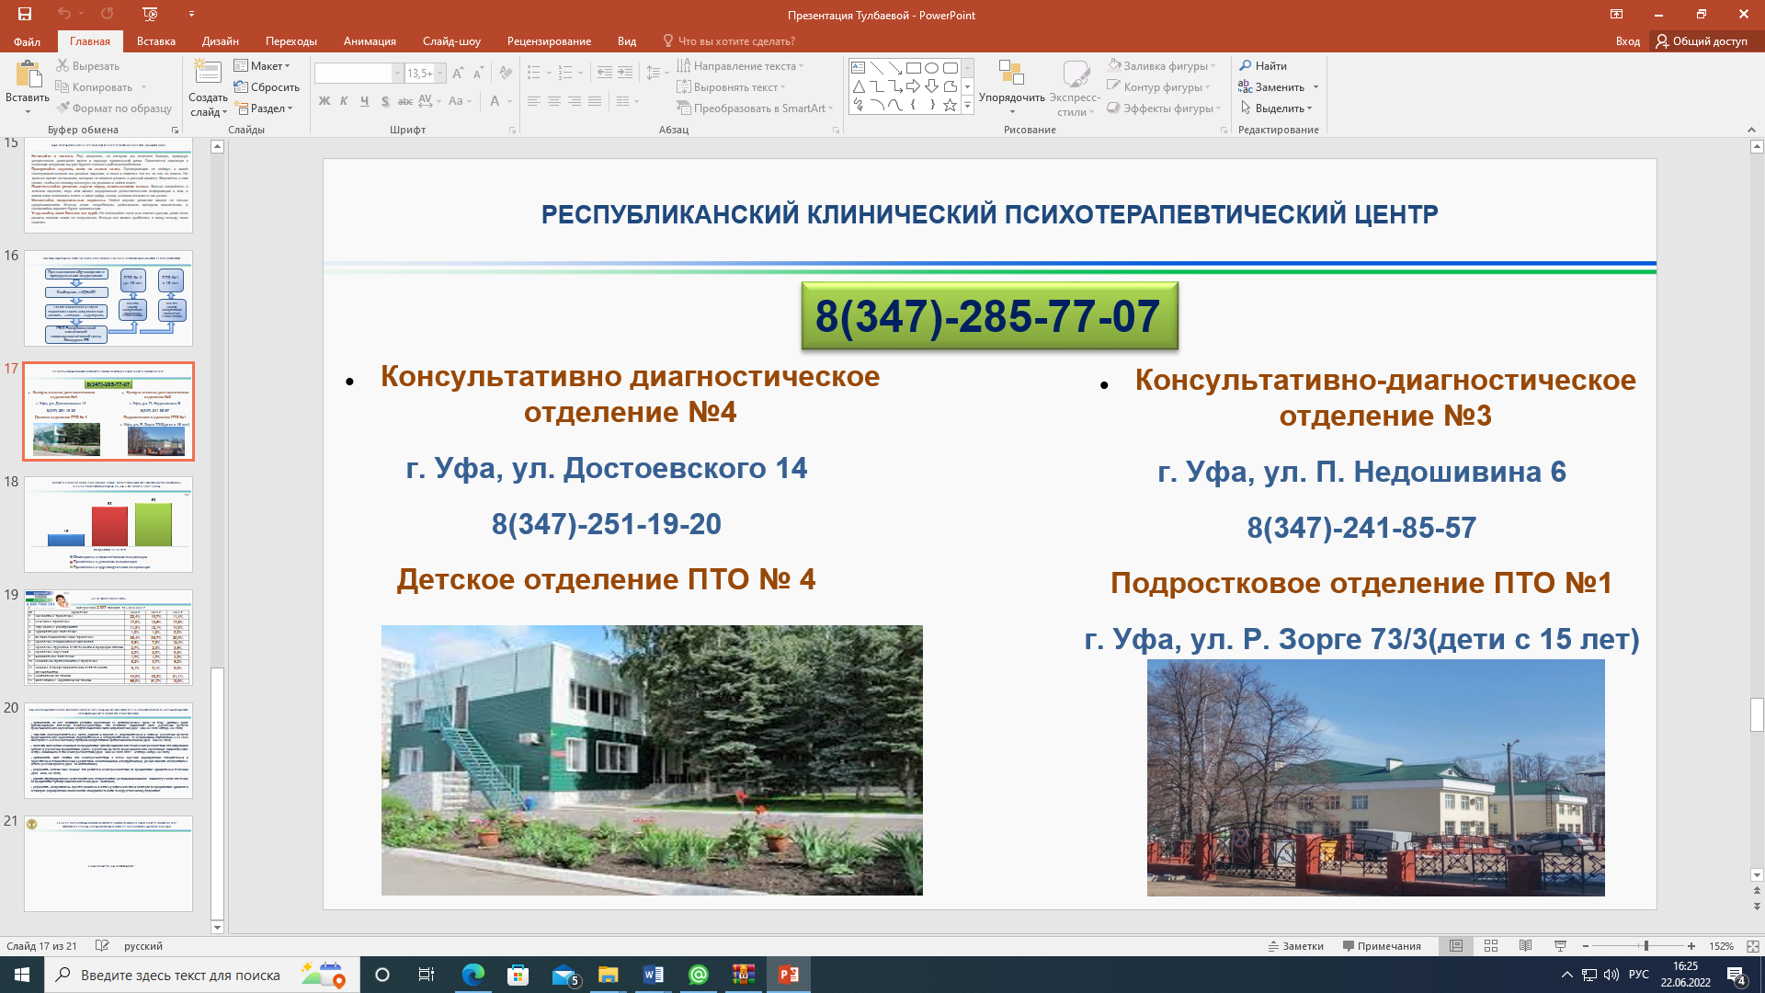Image resolution: width=1765 pixels, height=993 pixels.
Task: Open Slide Sorter view from status bar
Action: click(x=1491, y=946)
